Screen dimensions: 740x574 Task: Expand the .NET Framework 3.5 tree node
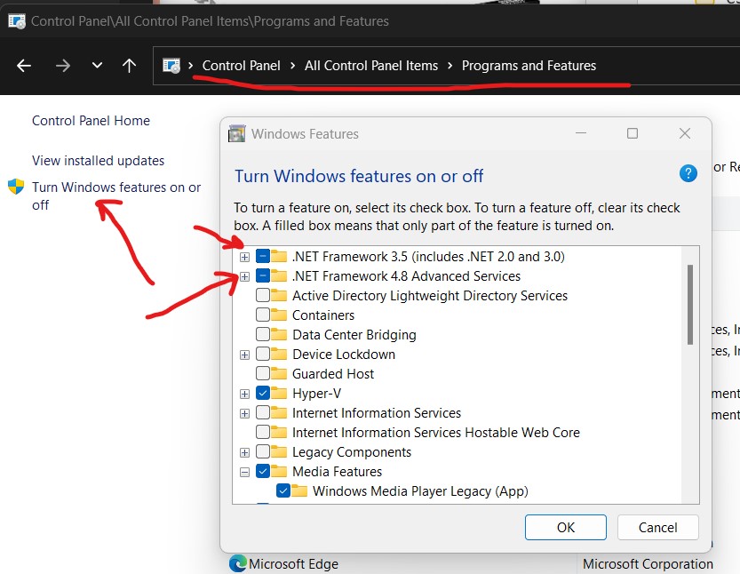point(244,257)
